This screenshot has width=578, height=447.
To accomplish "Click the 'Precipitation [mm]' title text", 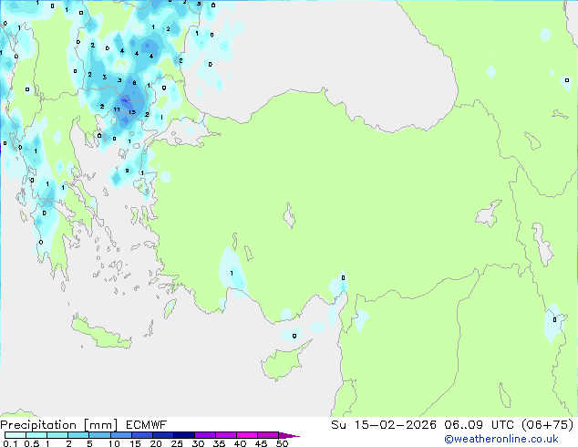I will tap(59, 425).
